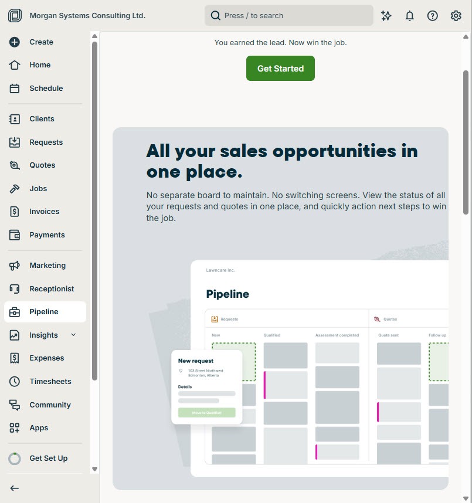Screen dimensions: 472x503
Task: Click Morgan Systems Consulting Ltd. name
Action: tap(87, 15)
